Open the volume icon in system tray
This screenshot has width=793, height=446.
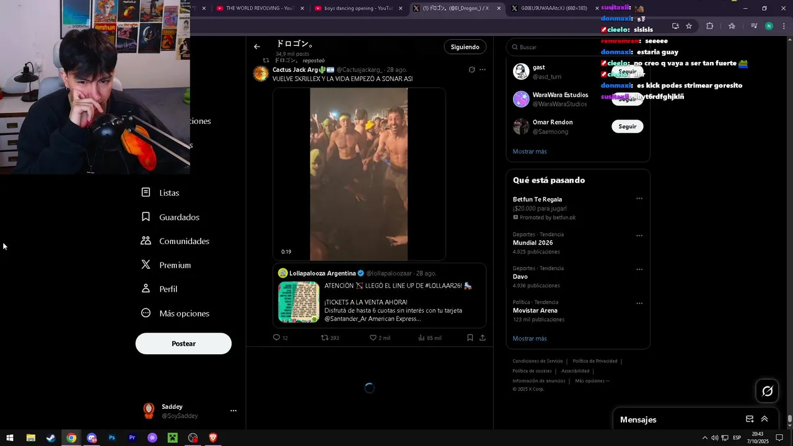tap(714, 437)
